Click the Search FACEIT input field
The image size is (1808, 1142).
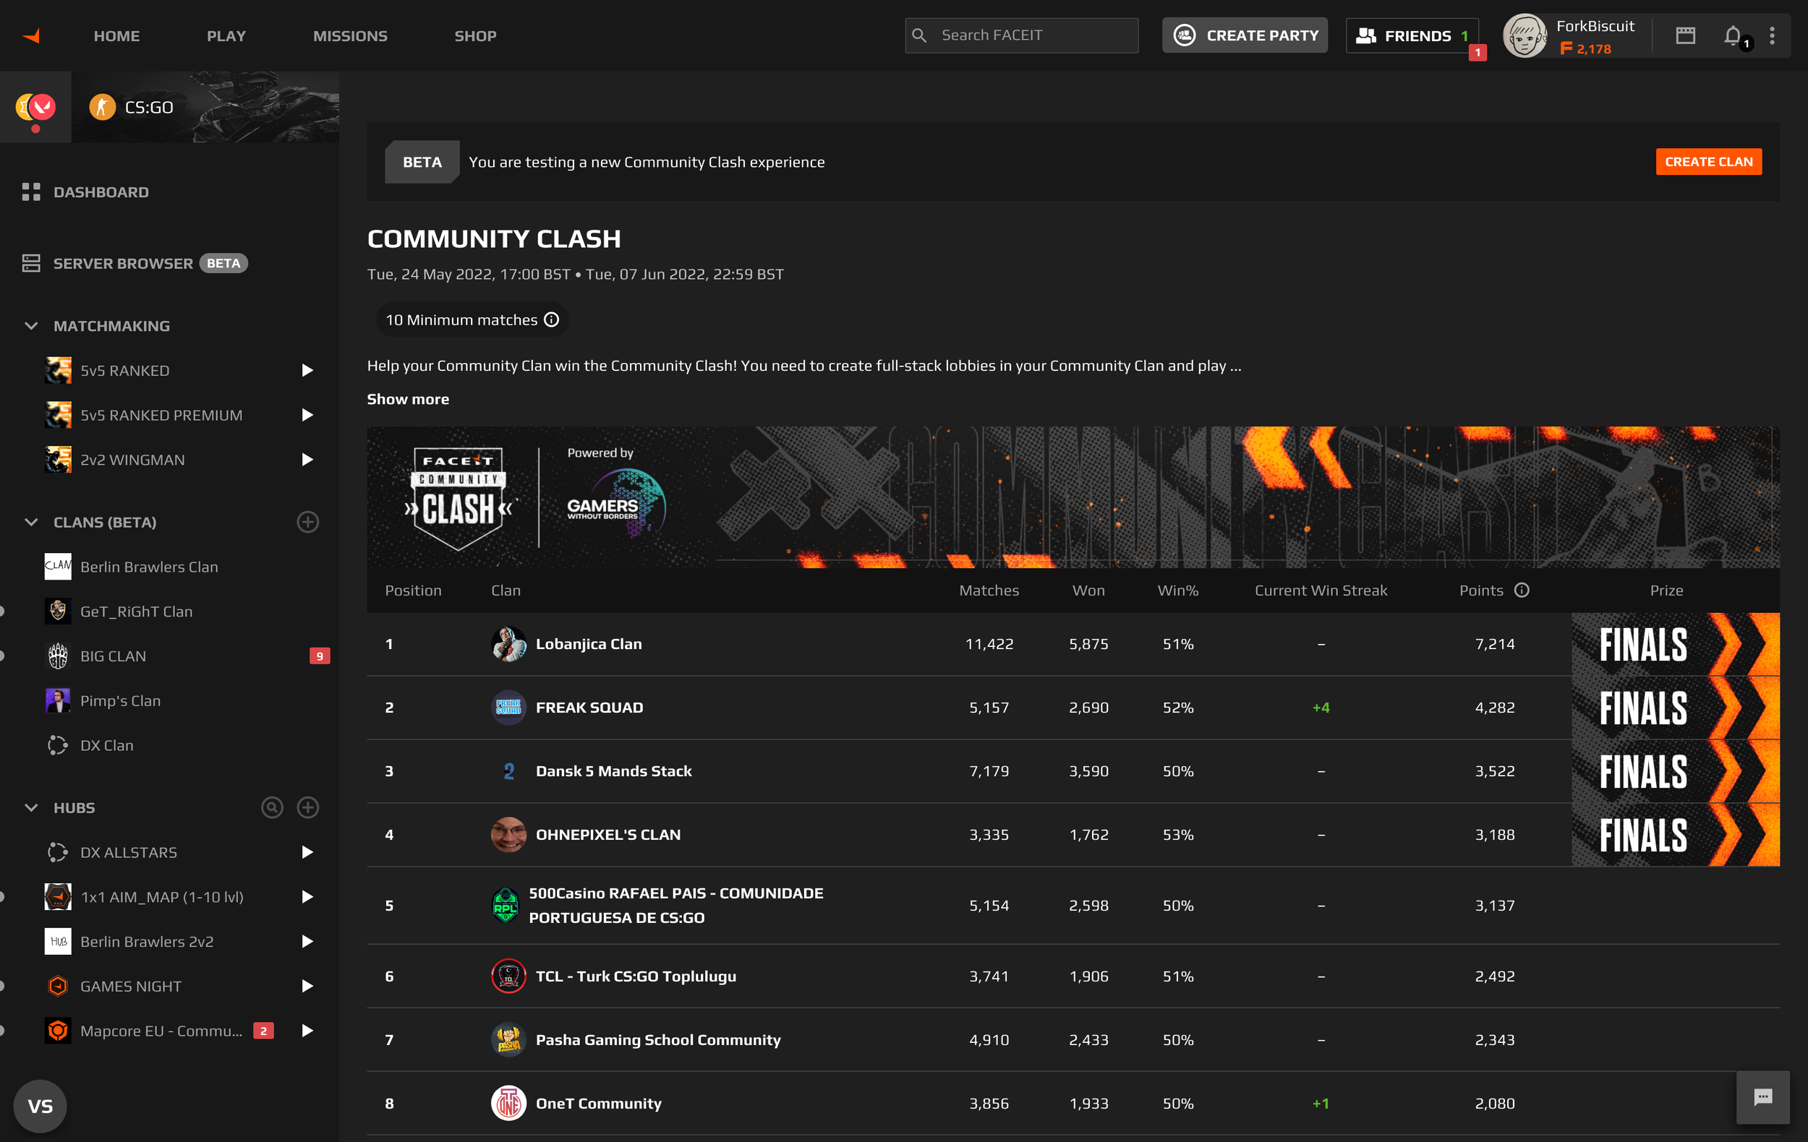1020,35
